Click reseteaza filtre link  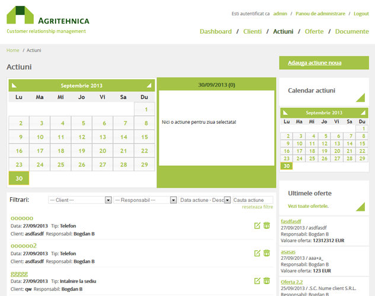[257, 207]
